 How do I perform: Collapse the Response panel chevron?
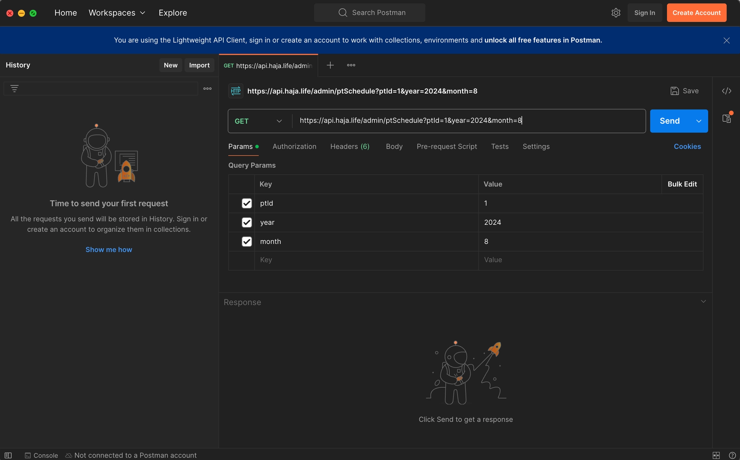point(703,301)
